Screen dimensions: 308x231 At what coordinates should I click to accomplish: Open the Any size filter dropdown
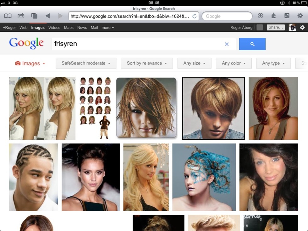point(194,63)
